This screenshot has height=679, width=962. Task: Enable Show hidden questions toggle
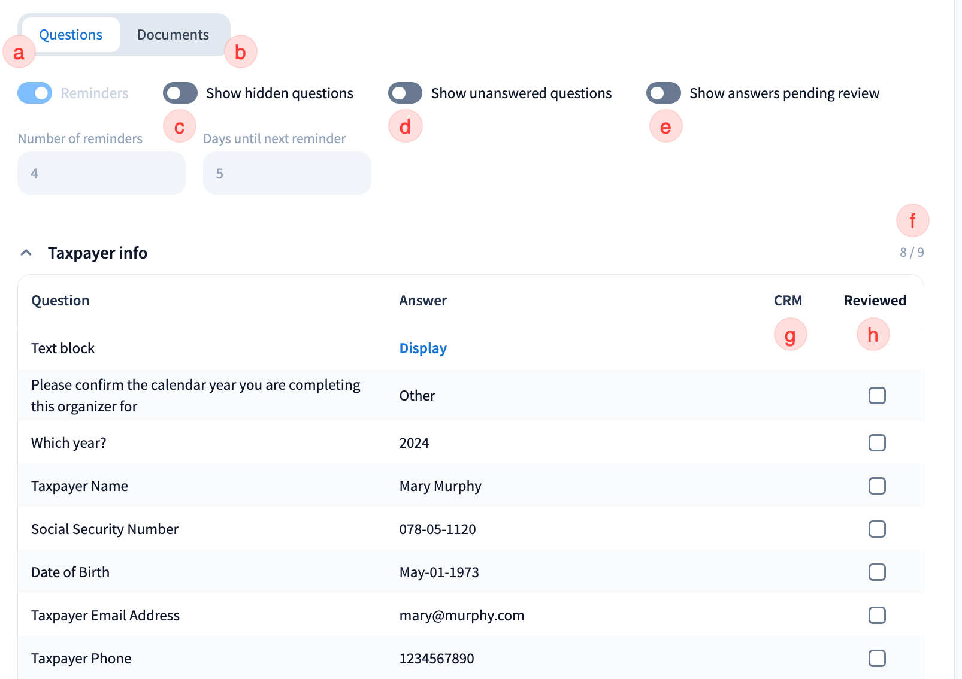180,93
